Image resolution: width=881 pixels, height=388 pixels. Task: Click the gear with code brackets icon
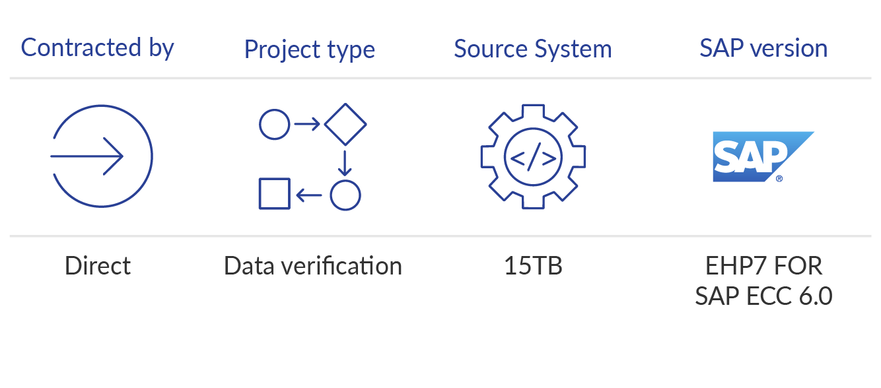pyautogui.click(x=533, y=156)
